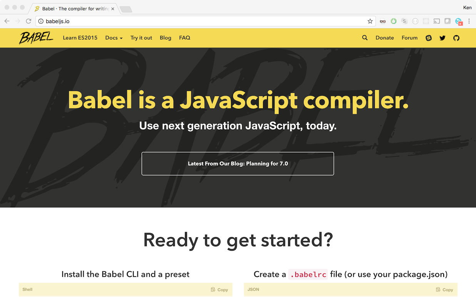Viewport: 476px width, 297px height.
Task: Click the Babel logo in navbar
Action: pos(36,38)
